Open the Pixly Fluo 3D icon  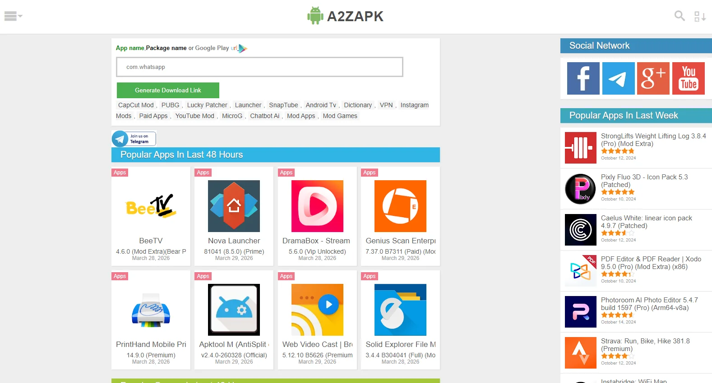(581, 189)
